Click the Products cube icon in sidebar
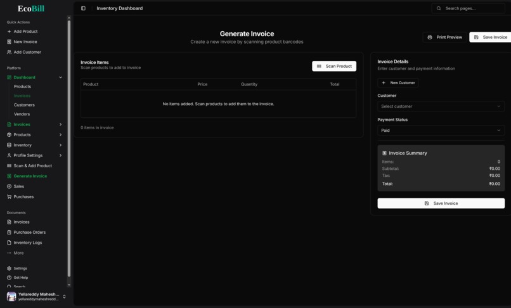This screenshot has height=308, width=511. pyautogui.click(x=9, y=134)
